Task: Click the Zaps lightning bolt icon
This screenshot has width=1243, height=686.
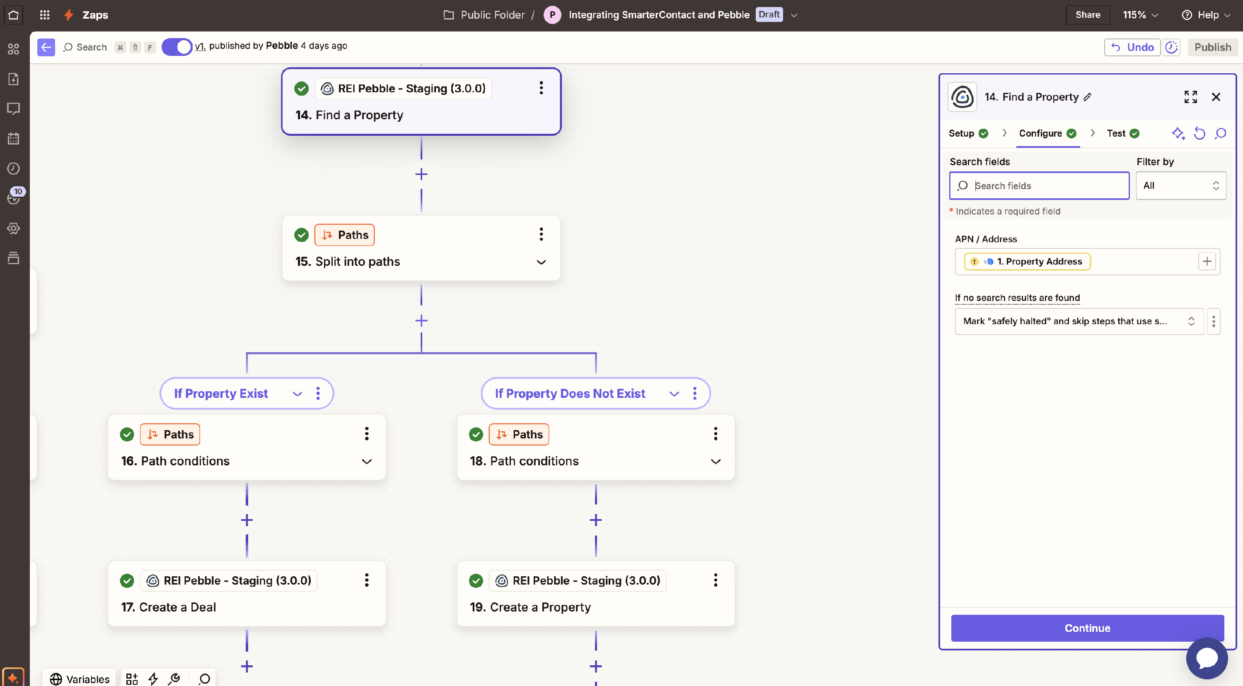Action: [x=68, y=15]
